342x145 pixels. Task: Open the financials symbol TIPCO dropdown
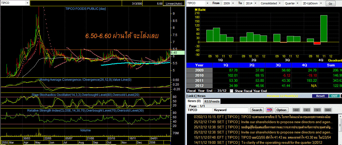pyautogui.click(x=207, y=3)
